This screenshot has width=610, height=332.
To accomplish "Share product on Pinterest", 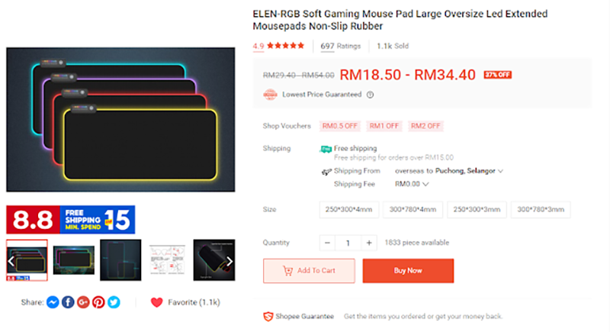I will click(98, 302).
